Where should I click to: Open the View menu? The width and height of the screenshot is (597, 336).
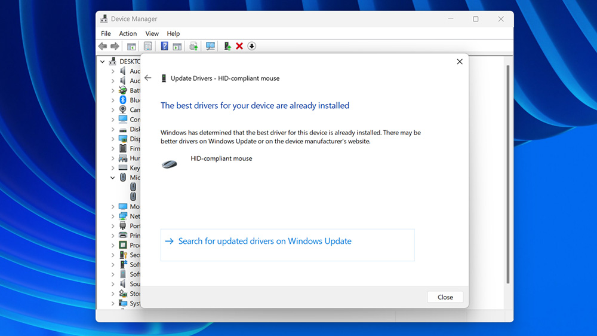click(152, 33)
